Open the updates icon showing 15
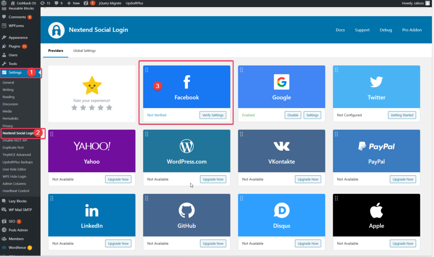Screen dimensions: 434x257 pyautogui.click(x=42, y=3)
